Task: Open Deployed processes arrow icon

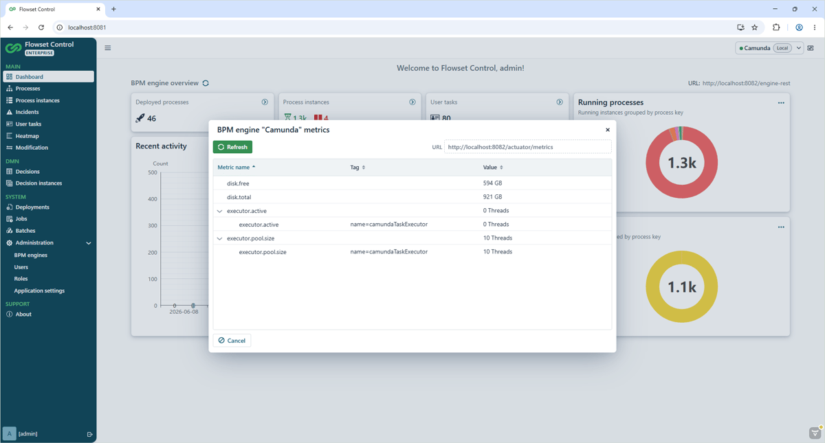Action: [265, 102]
